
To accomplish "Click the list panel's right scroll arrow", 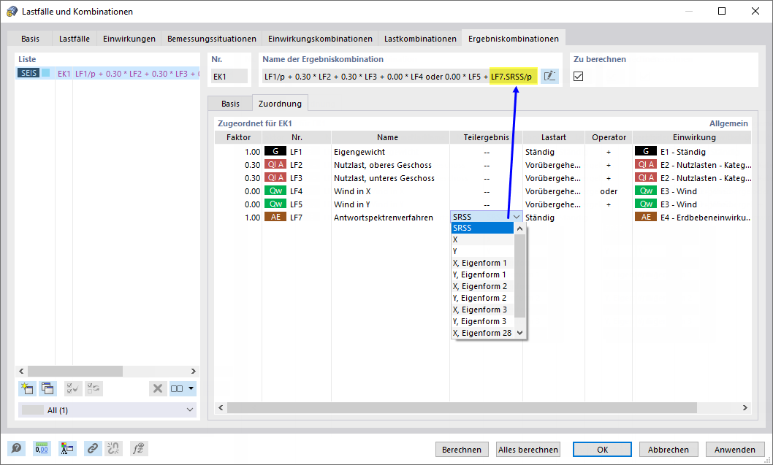I will [193, 371].
